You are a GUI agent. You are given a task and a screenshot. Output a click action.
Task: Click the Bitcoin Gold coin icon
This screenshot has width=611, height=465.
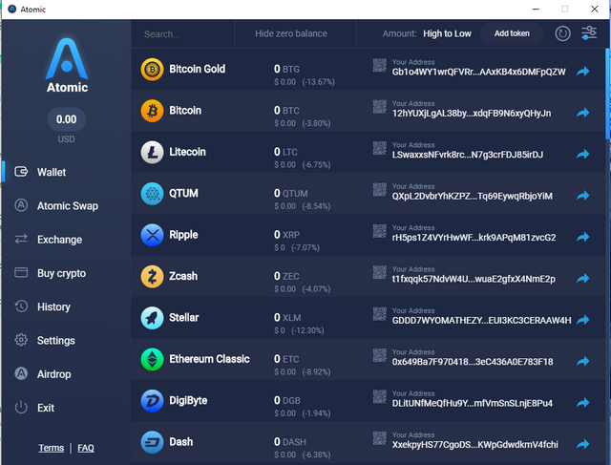152,70
